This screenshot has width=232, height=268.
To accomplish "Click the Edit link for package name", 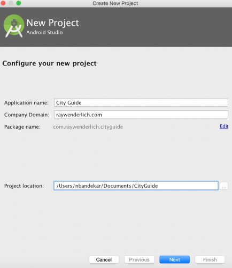I will (x=224, y=126).
